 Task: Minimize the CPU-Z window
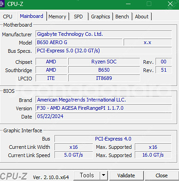pyautogui.click(x=128, y=4)
